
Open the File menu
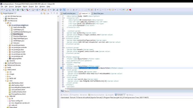(x=2, y=7)
